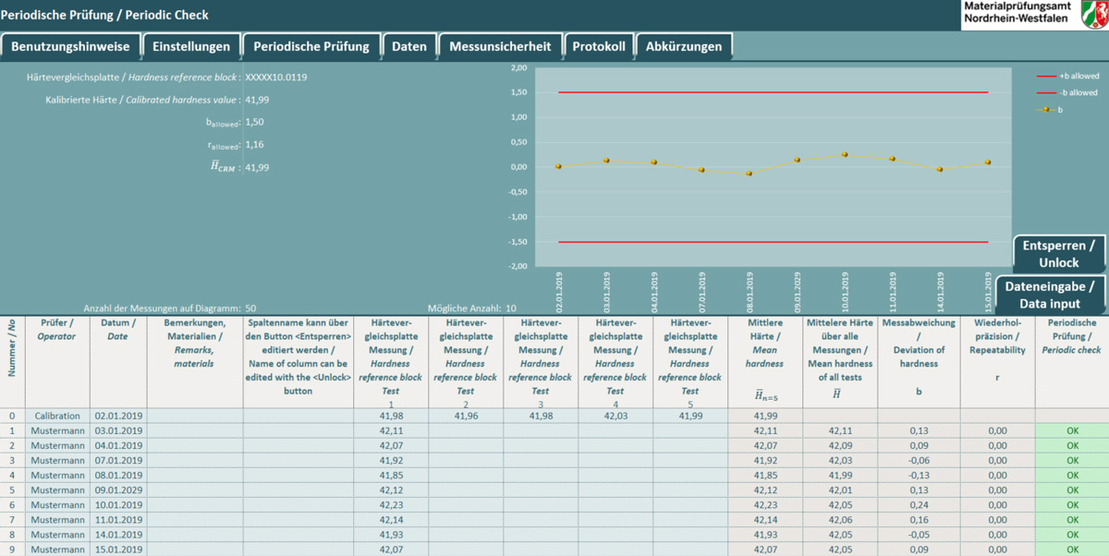Open the Benutzungshinweise tab

(71, 46)
